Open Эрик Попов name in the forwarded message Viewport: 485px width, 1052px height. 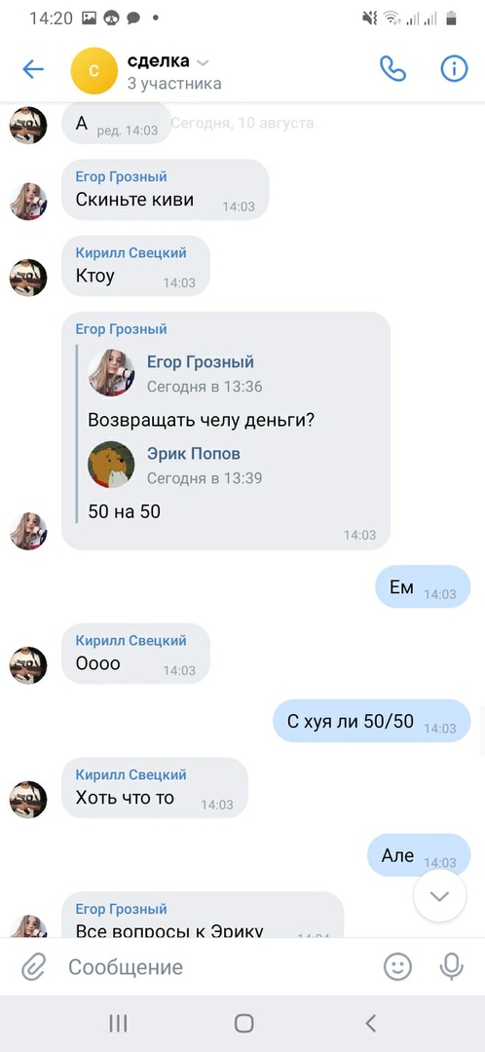coord(193,454)
